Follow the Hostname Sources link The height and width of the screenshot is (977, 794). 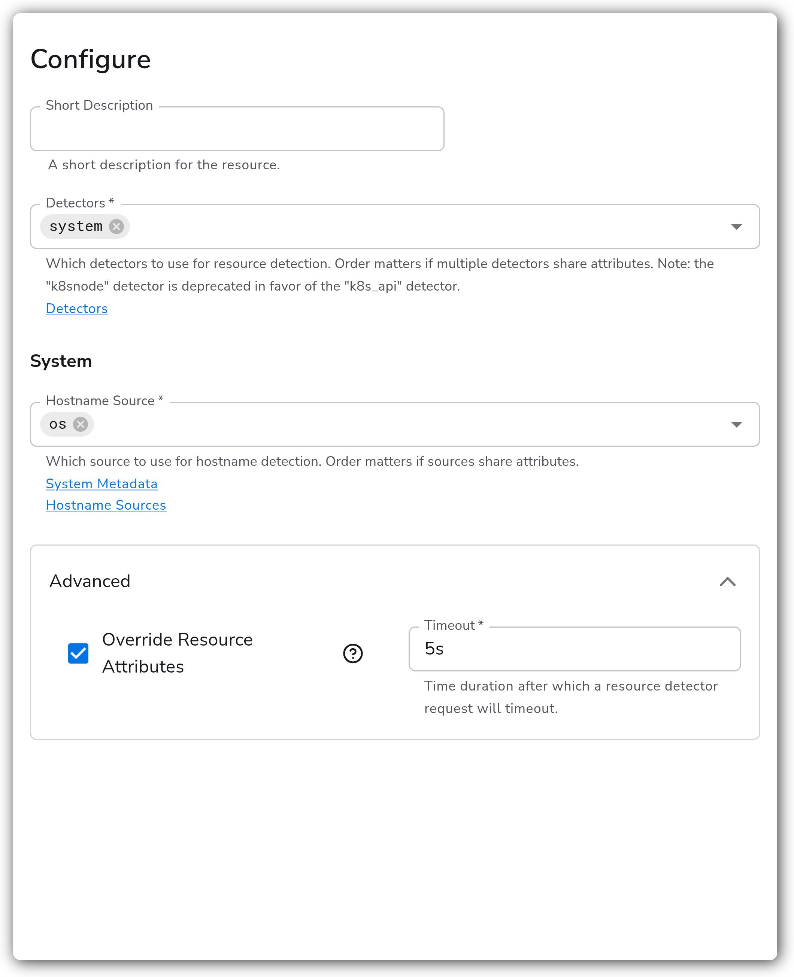pos(106,505)
